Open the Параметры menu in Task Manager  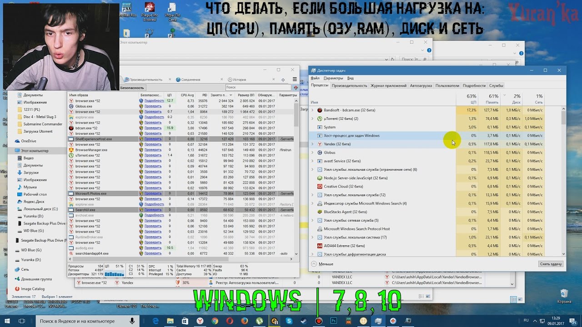pyautogui.click(x=333, y=78)
